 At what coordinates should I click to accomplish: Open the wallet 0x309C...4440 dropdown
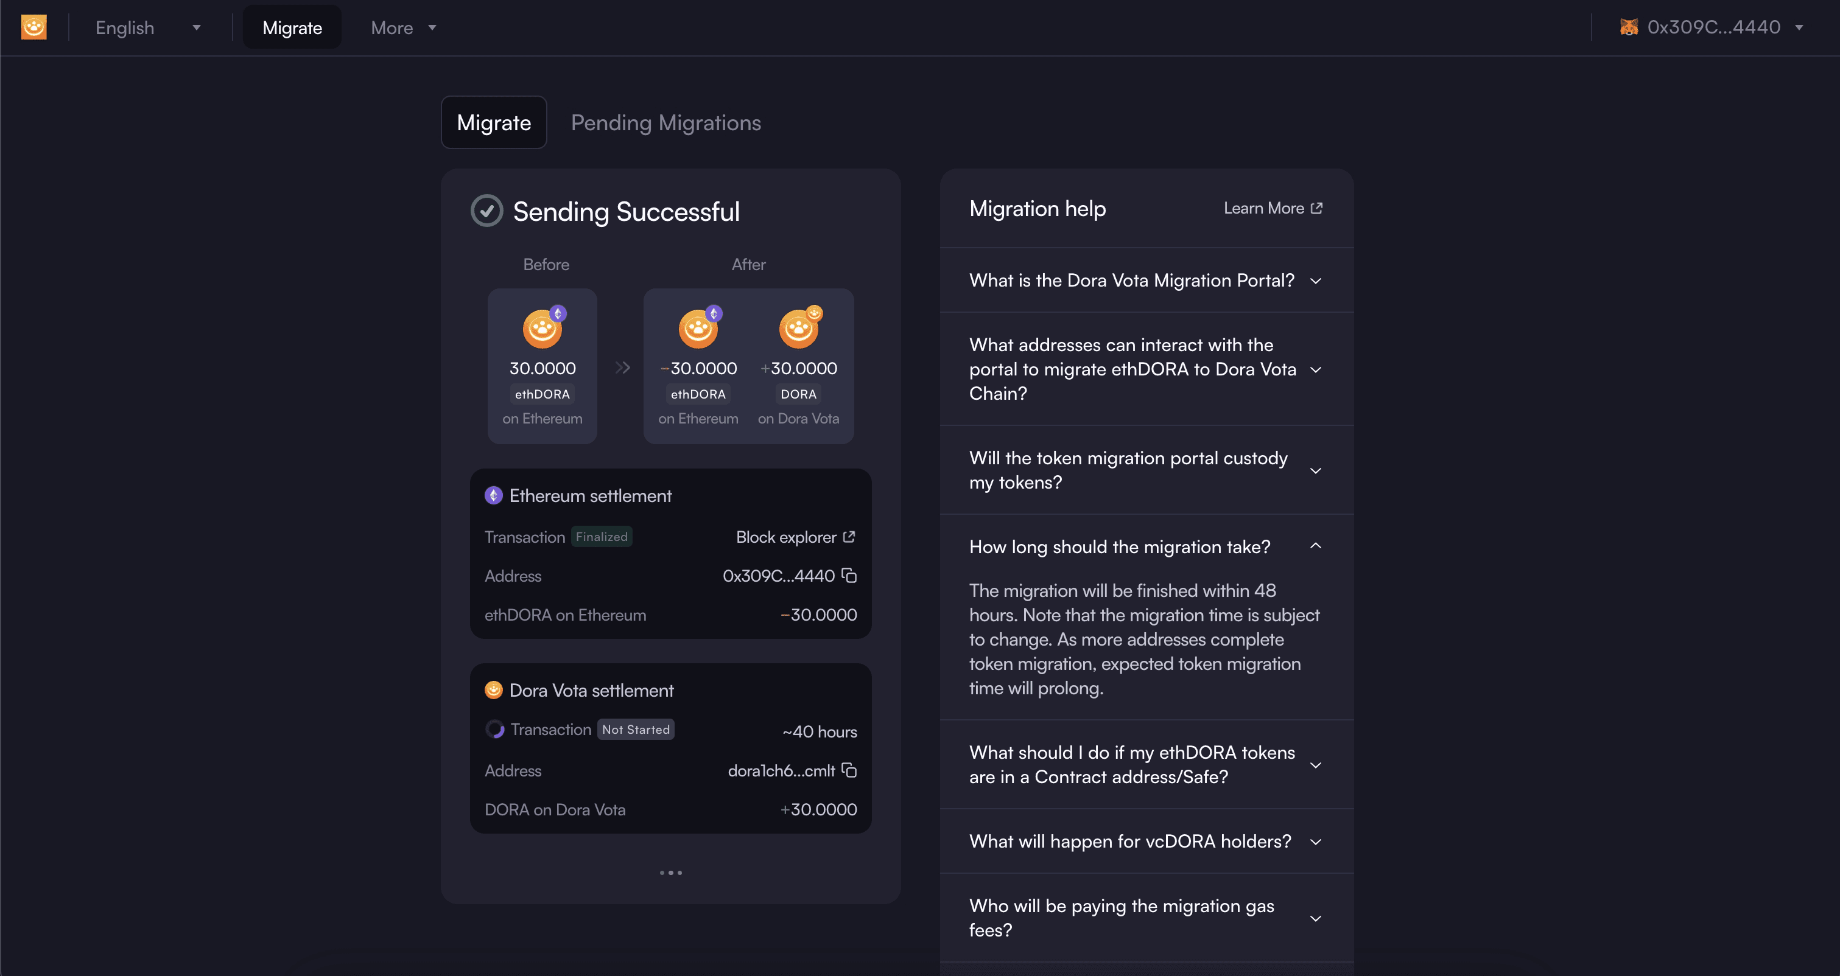pyautogui.click(x=1712, y=27)
